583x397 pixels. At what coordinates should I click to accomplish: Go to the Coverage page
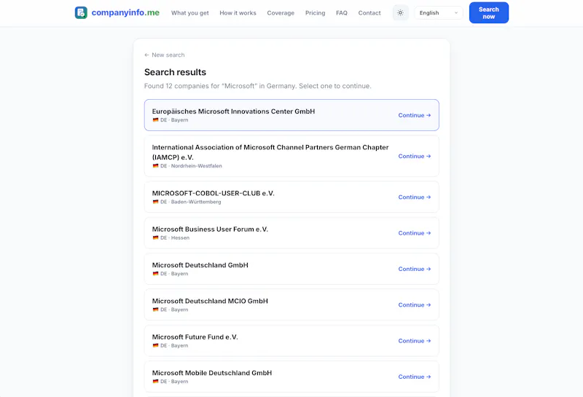(281, 13)
